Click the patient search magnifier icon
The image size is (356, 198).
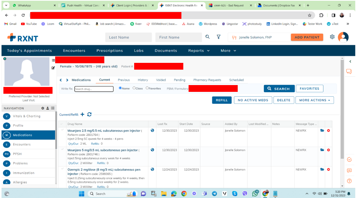tap(207, 37)
